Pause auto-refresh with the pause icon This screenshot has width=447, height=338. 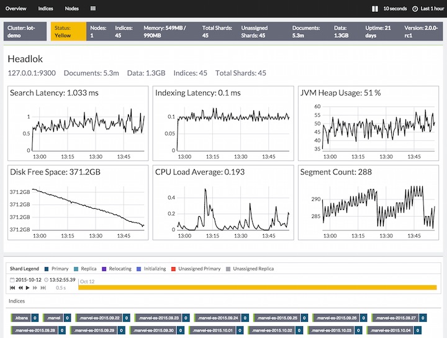tap(374, 9)
